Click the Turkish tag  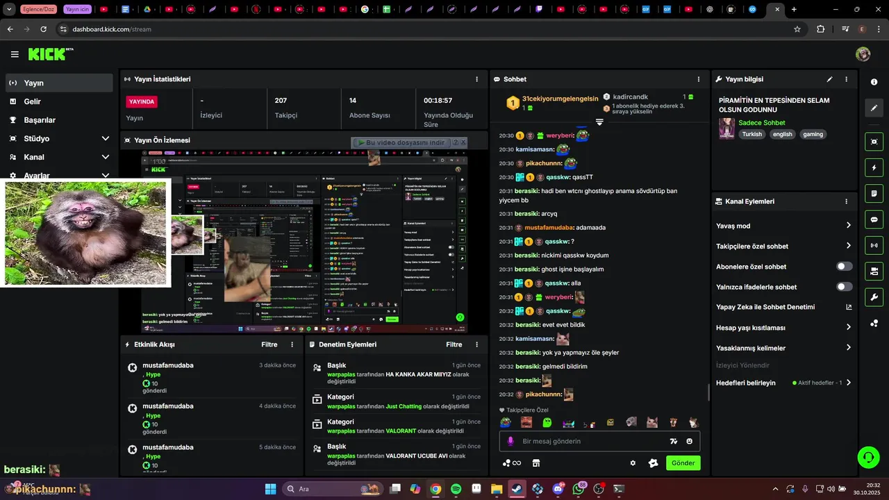751,134
